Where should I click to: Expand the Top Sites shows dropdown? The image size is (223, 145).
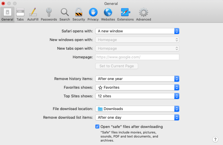point(137,96)
